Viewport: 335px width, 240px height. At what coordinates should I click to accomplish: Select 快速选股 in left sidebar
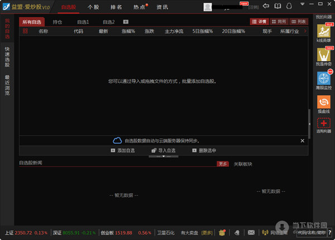click(x=7, y=57)
